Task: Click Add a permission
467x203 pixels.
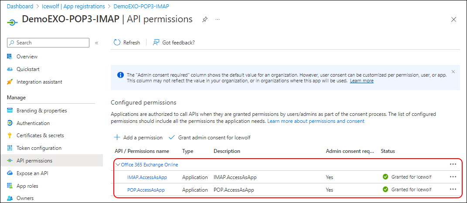Action: coord(139,138)
